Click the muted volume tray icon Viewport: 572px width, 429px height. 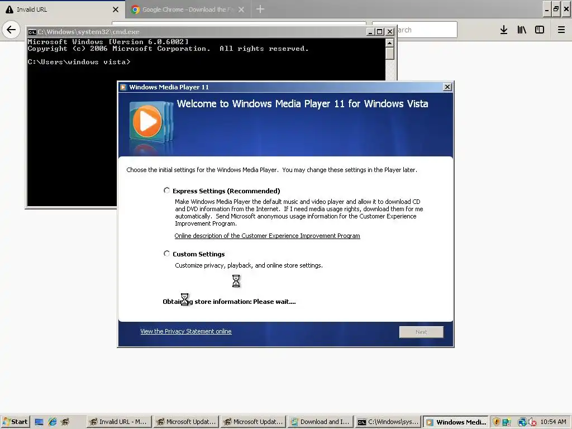tap(532, 422)
